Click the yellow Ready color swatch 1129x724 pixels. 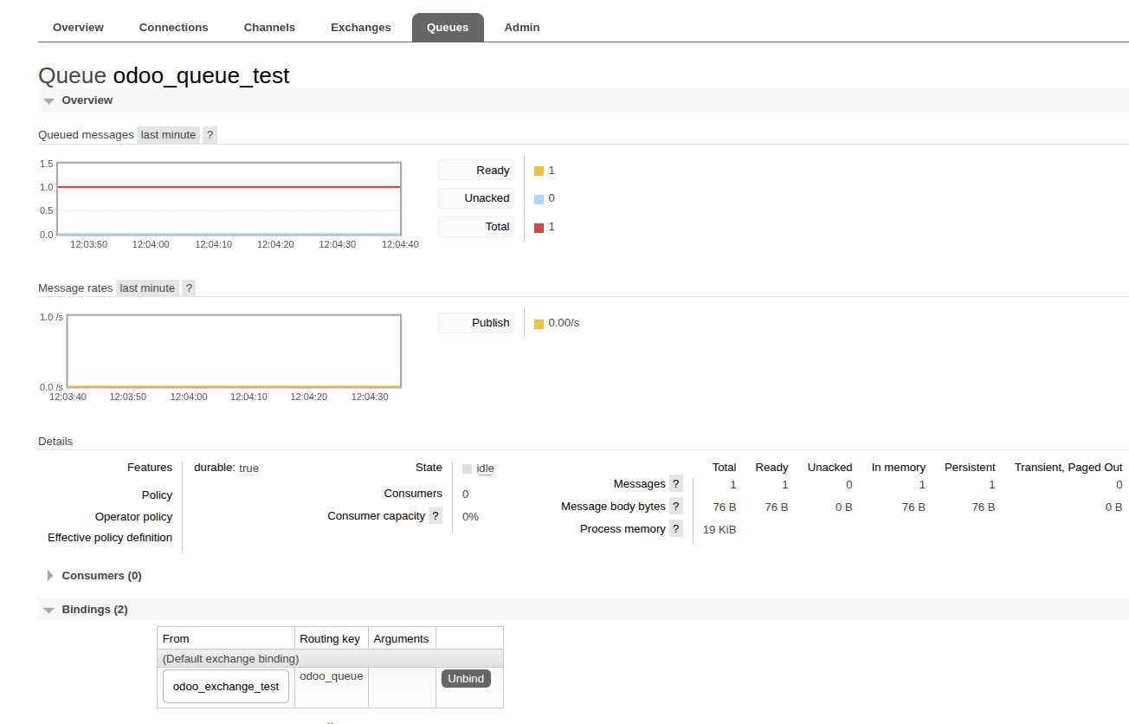(539, 171)
